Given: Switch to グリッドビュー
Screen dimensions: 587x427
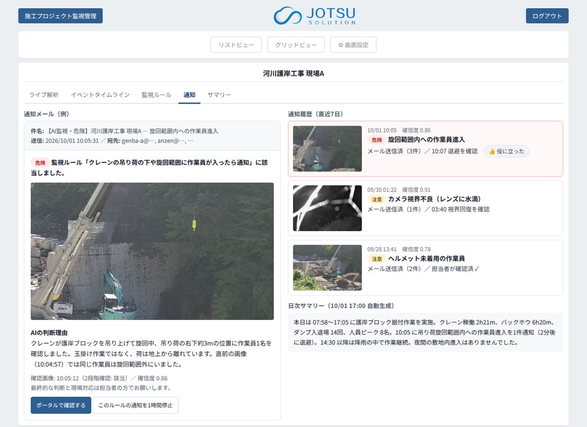Looking at the screenshot, I should (296, 45).
